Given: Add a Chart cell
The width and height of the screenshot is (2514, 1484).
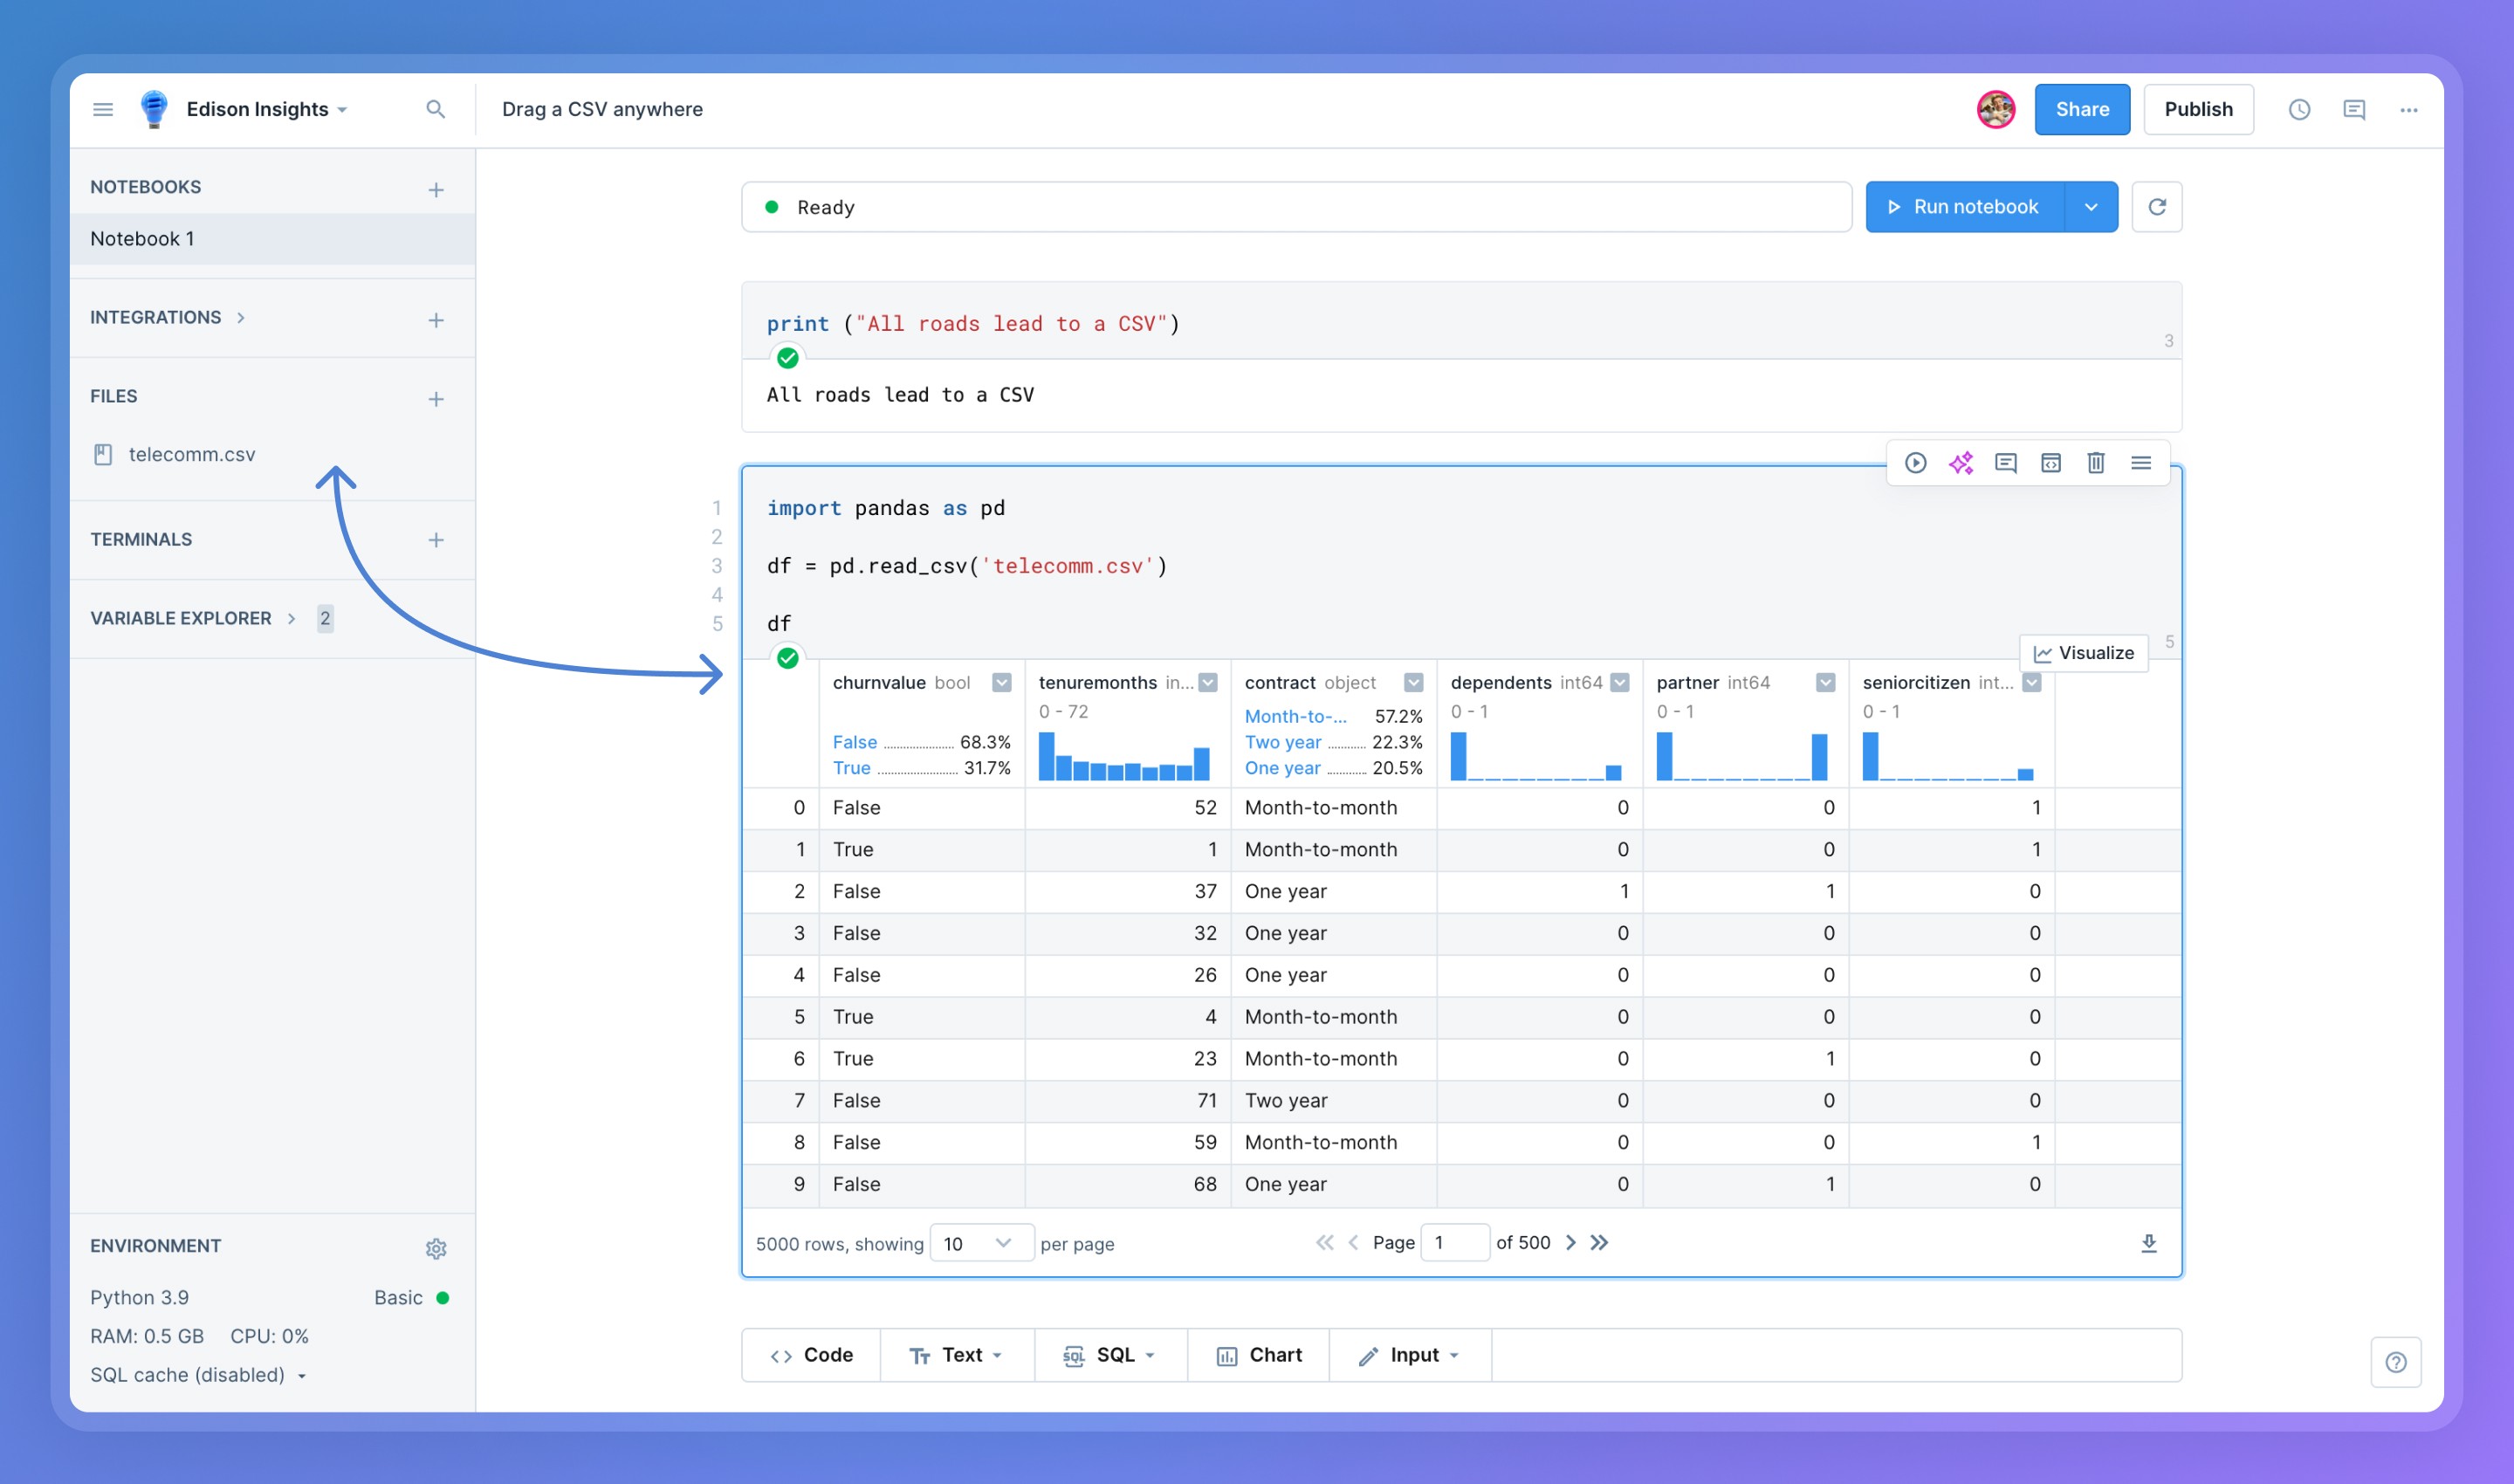Looking at the screenshot, I should (1259, 1355).
